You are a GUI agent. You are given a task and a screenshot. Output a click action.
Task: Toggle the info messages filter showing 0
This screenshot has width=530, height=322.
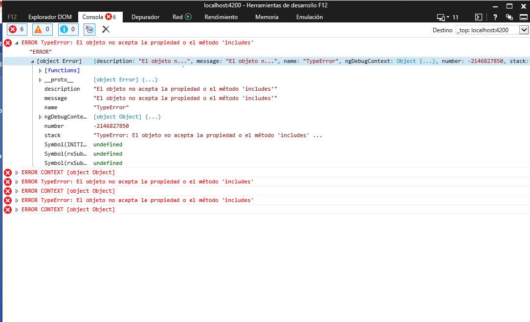[x=68, y=30]
